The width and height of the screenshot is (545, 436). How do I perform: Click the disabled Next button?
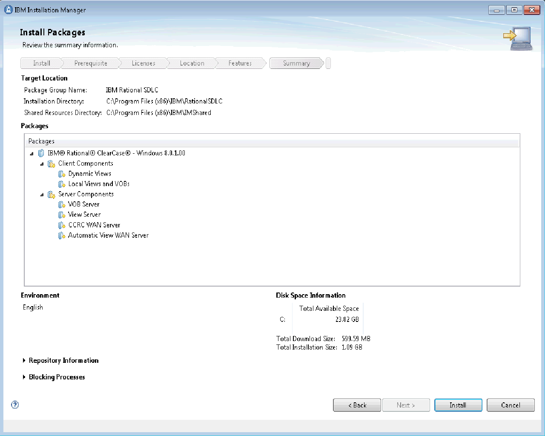[406, 405]
